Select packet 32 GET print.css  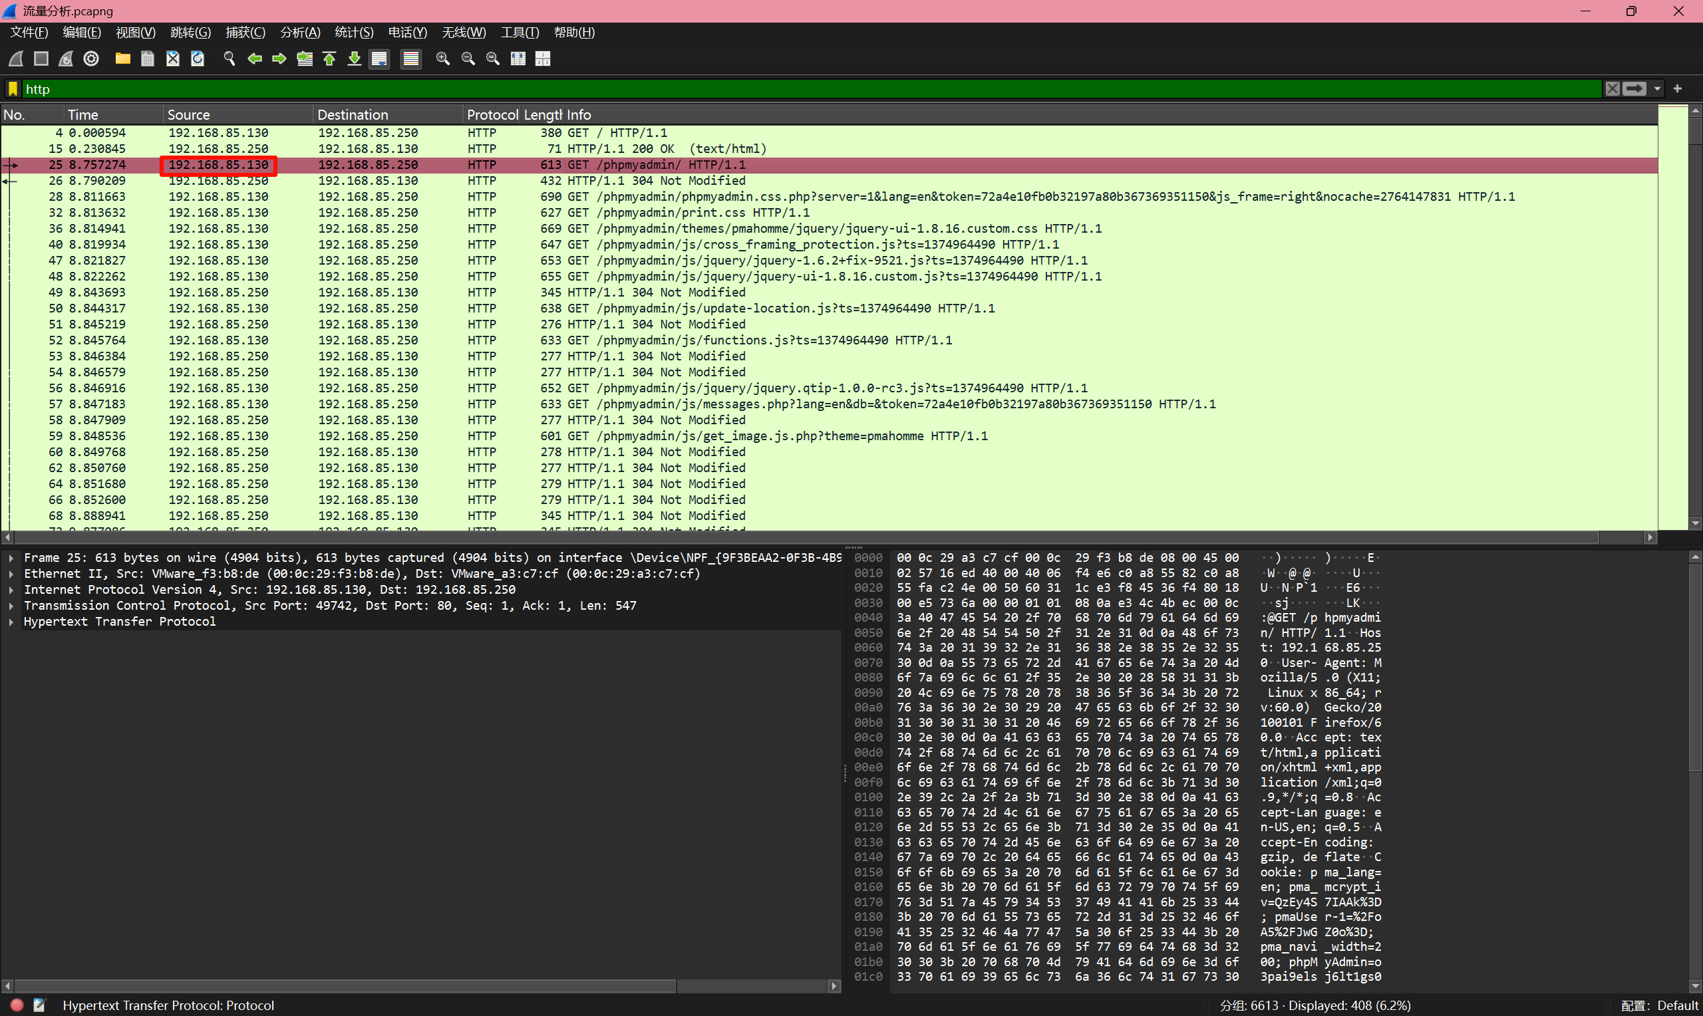[x=830, y=213]
